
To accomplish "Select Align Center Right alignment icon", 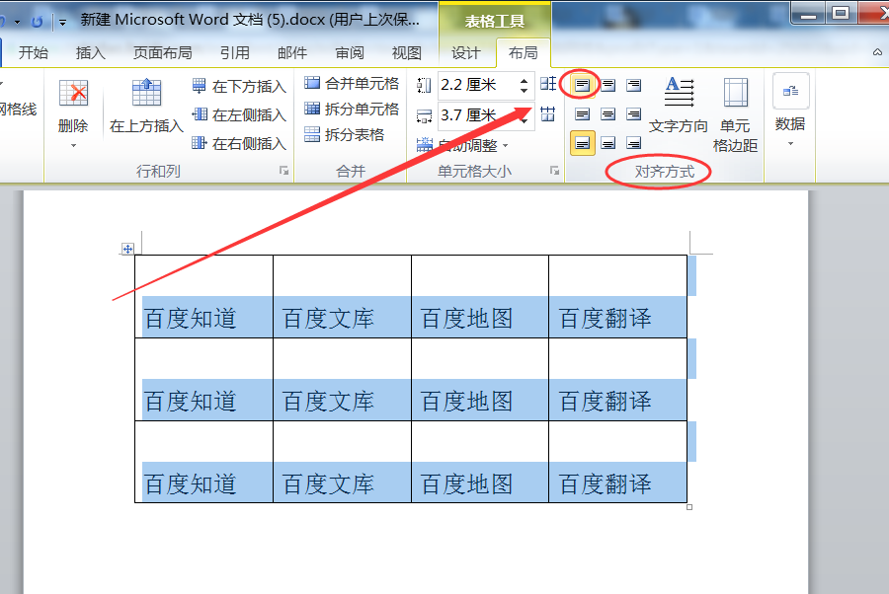I will 633,114.
